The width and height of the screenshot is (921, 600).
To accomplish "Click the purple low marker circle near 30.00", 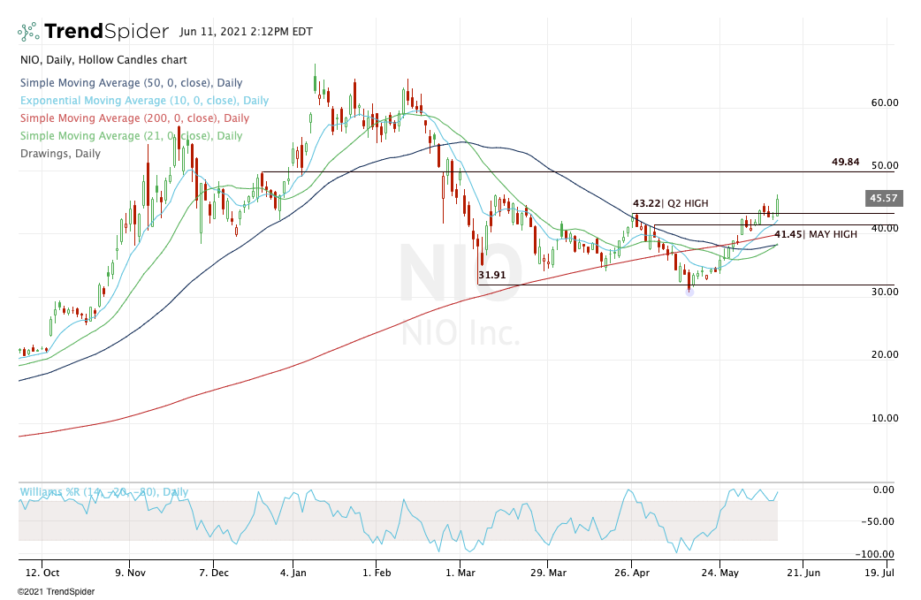I will tap(689, 292).
